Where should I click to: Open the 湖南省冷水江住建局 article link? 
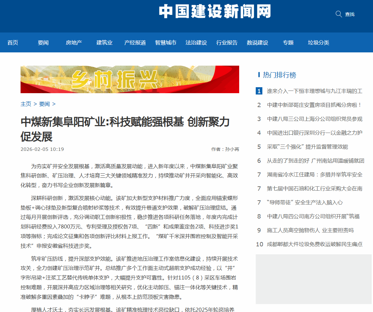click(x=314, y=175)
